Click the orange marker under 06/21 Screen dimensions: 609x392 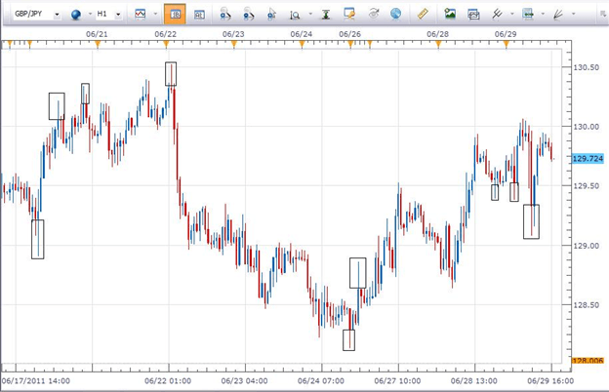pos(98,45)
